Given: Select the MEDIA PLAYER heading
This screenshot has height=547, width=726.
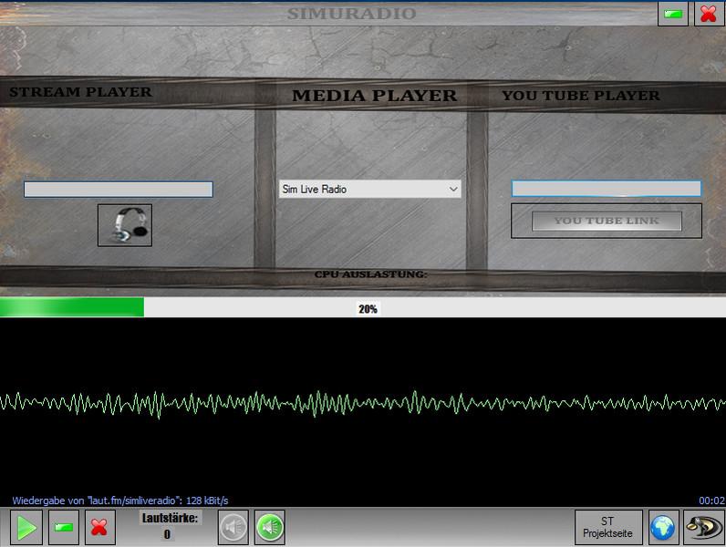Looking at the screenshot, I should pyautogui.click(x=374, y=96).
